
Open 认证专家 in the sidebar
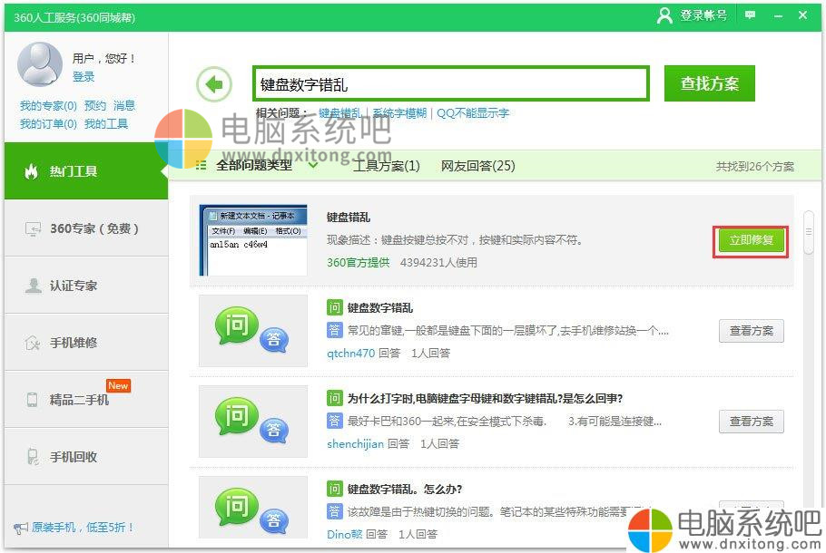[x=86, y=286]
